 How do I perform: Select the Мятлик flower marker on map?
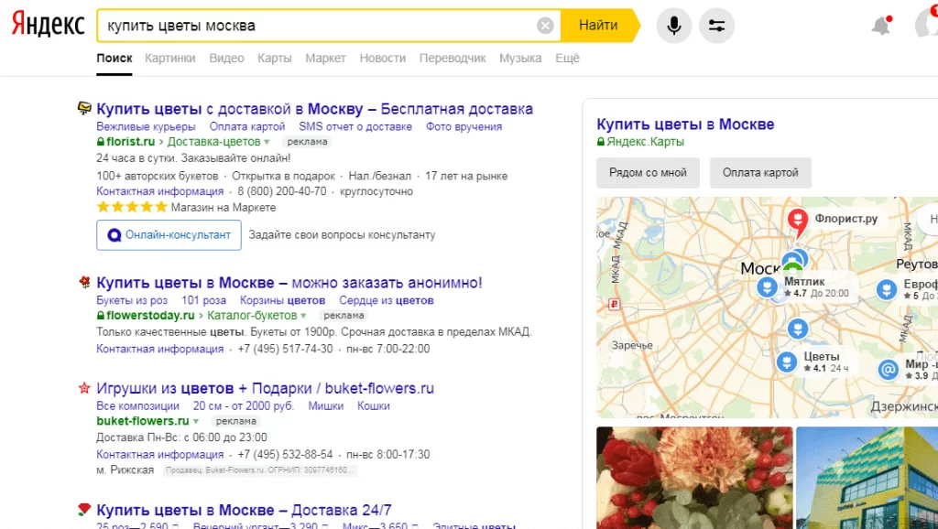tap(767, 286)
